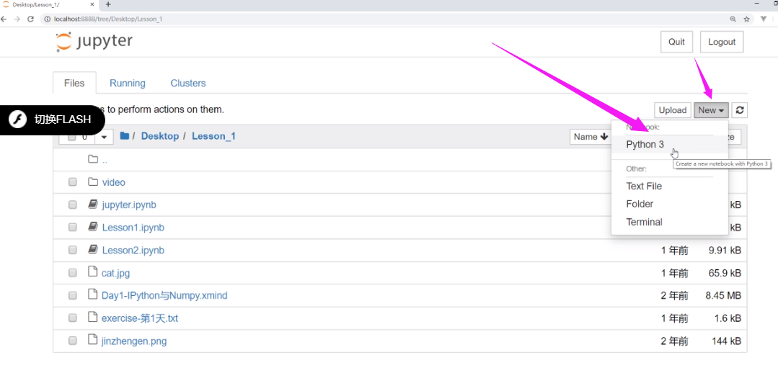Switch to Flash via 切换FLASH text
Viewport: 778px width, 391px height.
click(x=63, y=120)
